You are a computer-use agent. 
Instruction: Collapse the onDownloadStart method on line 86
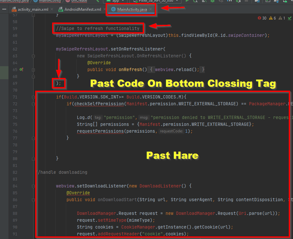pyautogui.click(x=34, y=200)
